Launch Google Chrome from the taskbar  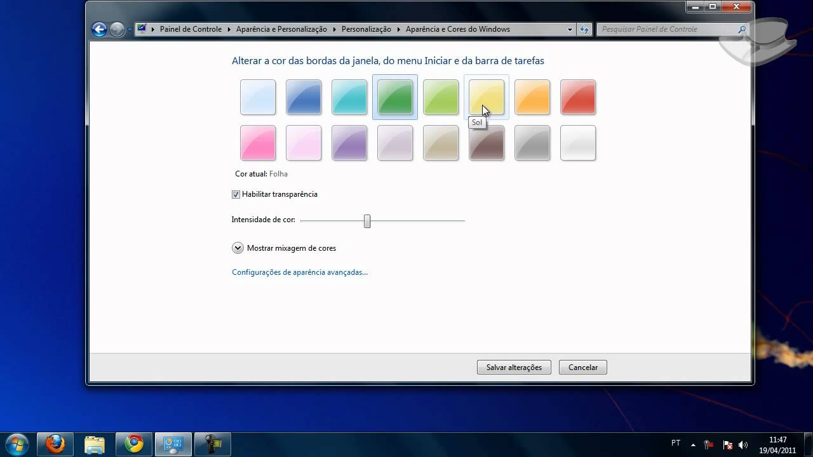click(x=133, y=444)
